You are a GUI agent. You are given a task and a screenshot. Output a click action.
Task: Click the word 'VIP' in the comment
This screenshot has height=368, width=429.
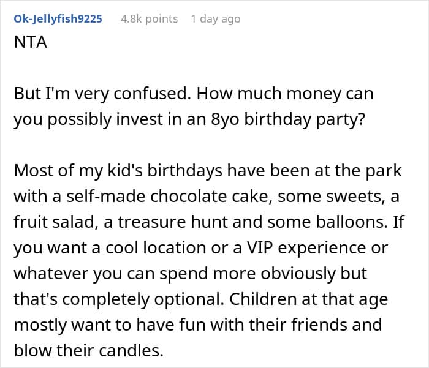[x=260, y=248]
